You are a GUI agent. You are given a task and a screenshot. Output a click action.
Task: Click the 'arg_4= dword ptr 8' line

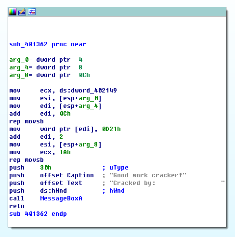pos(46,67)
